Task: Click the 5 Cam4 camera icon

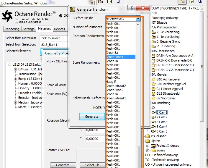Action: click(153, 127)
